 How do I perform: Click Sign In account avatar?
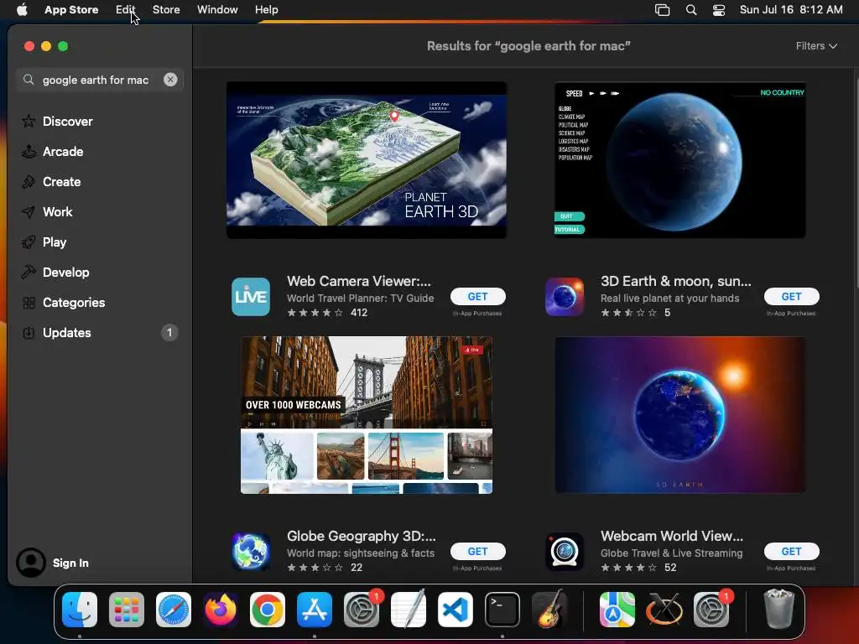click(31, 563)
